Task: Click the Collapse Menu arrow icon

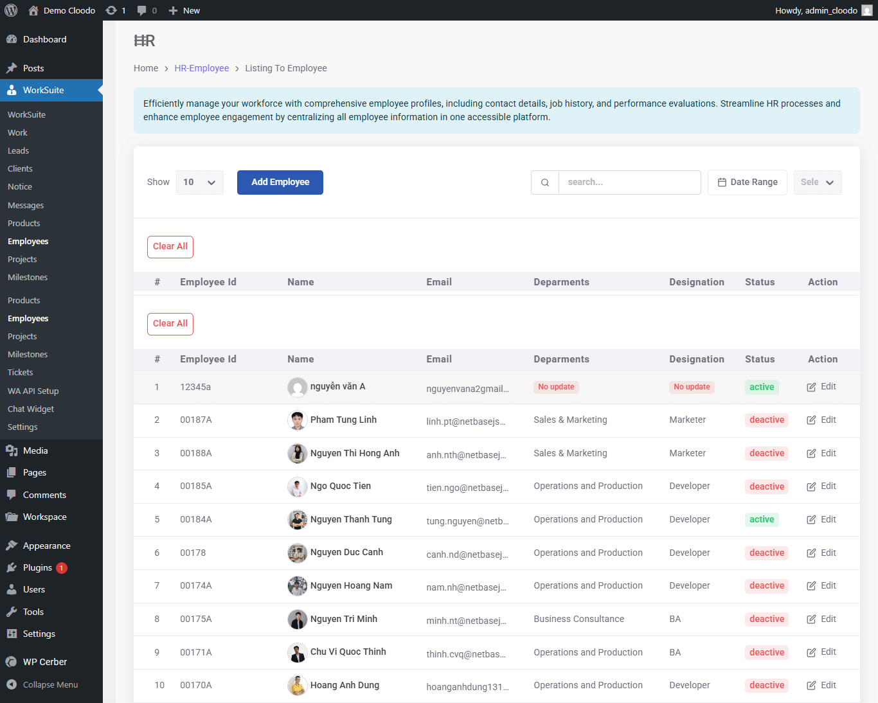Action: [x=12, y=685]
